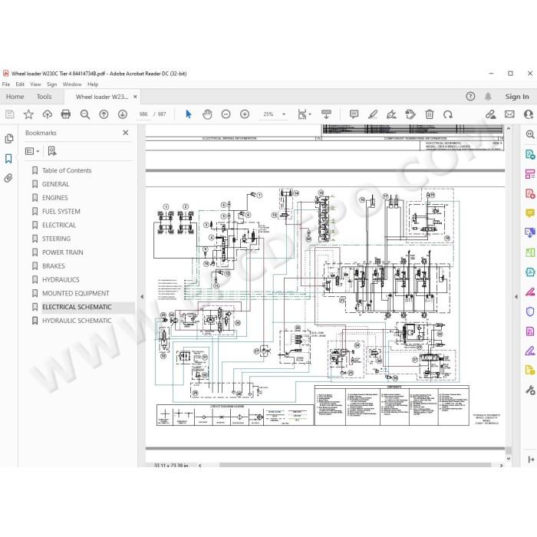Click the Zoom In plus icon
The image size is (537, 537).
[x=245, y=114]
